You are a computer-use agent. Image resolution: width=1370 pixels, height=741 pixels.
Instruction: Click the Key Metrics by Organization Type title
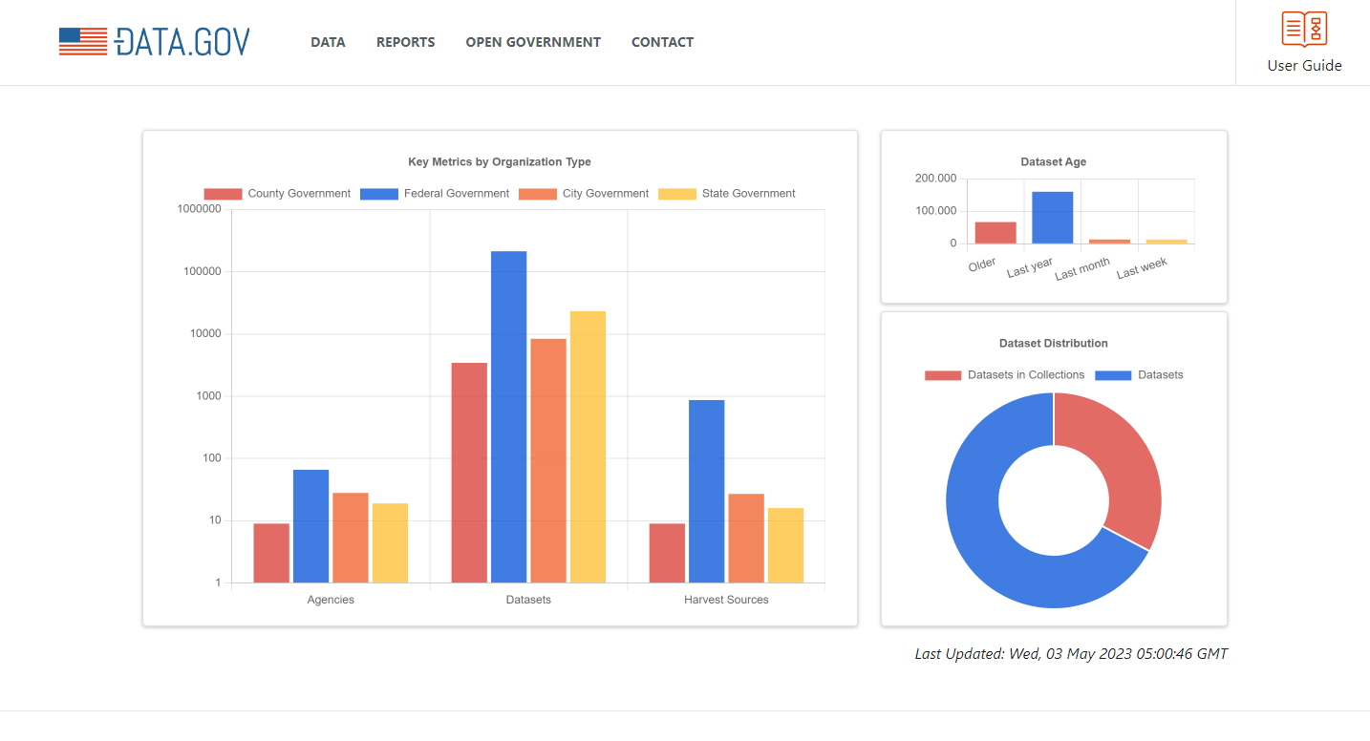tap(500, 162)
